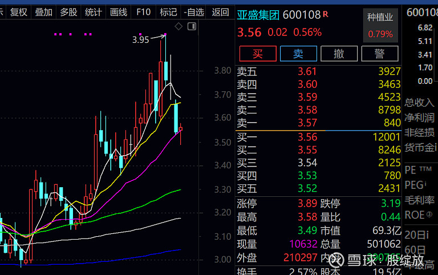
Task: Click the 3.95 high price label on chart
Action: (140, 40)
